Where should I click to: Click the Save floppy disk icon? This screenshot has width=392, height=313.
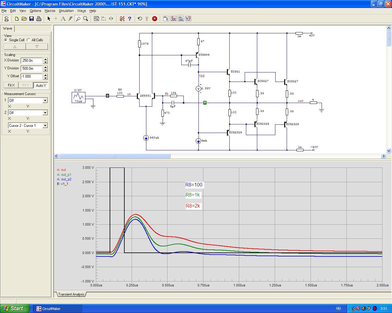32,19
